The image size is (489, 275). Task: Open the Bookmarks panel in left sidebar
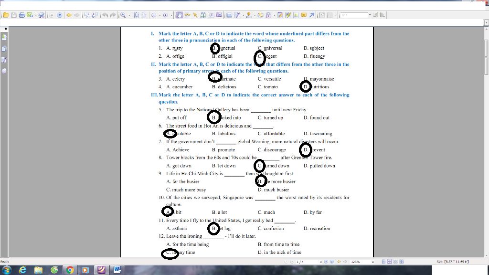4,37
